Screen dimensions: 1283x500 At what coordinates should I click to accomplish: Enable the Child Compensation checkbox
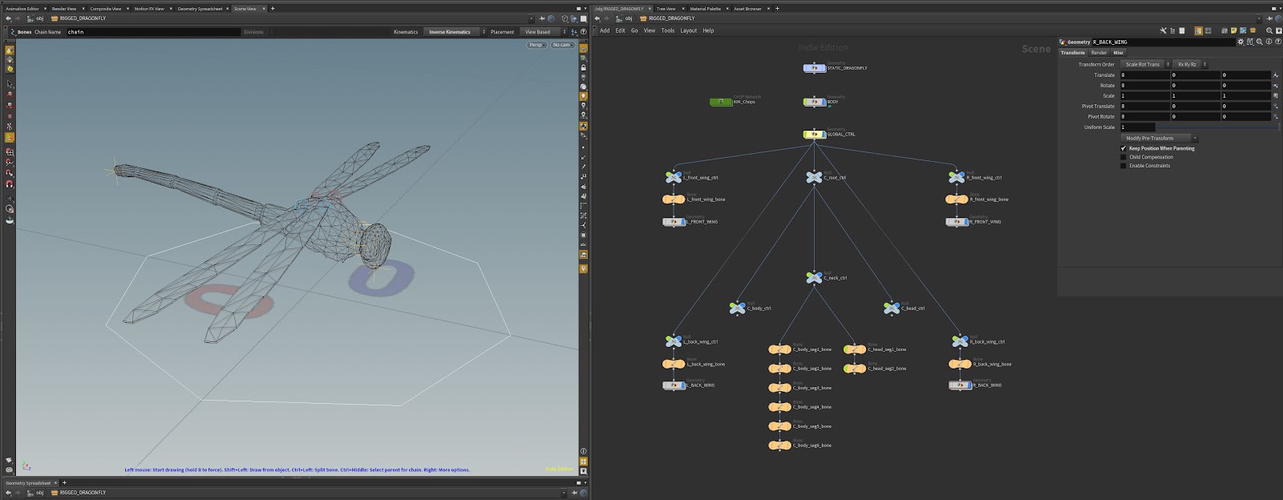tap(1123, 157)
